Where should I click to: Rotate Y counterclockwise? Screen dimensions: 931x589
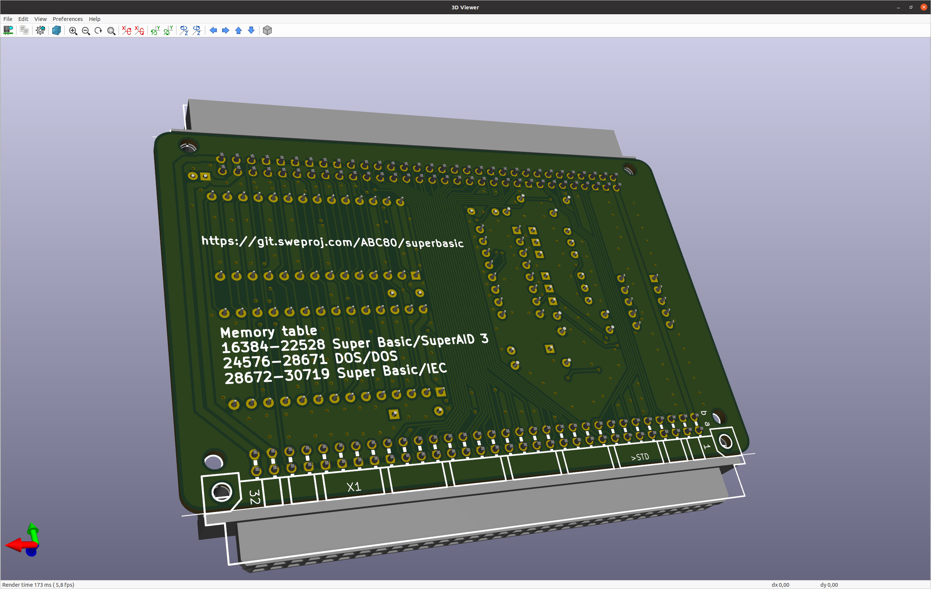tap(168, 31)
